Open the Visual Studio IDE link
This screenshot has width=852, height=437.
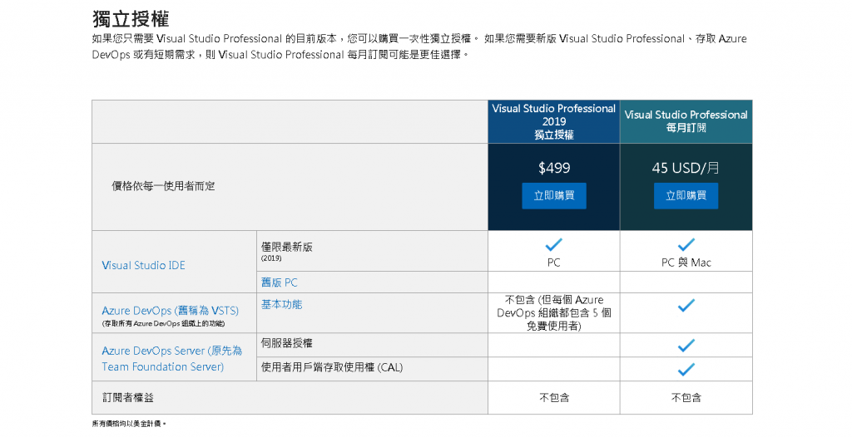click(143, 266)
